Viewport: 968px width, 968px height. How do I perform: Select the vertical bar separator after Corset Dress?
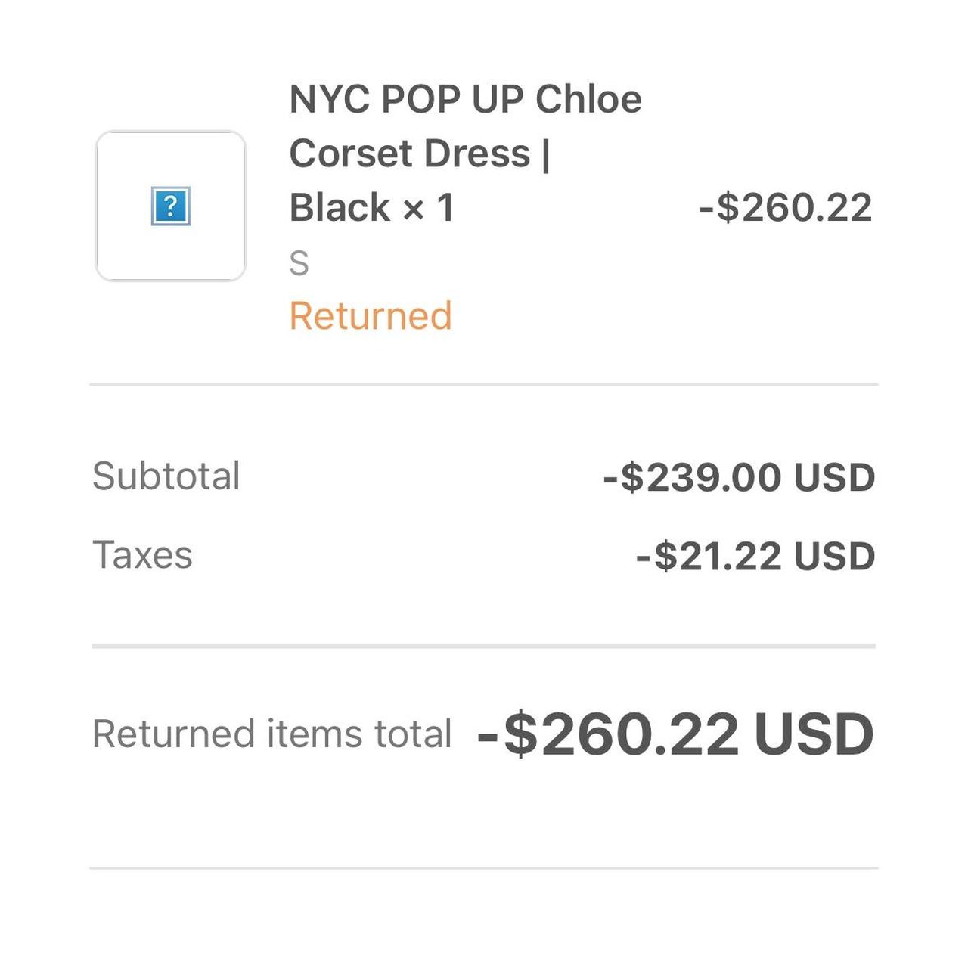point(546,154)
